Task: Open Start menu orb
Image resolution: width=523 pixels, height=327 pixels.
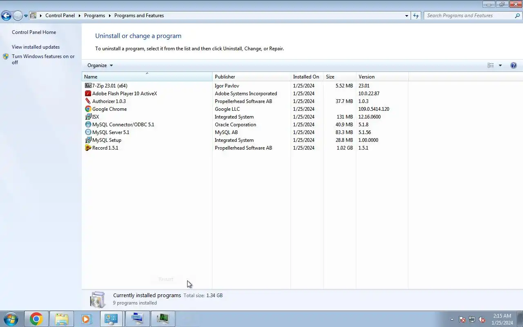Action: click(11, 319)
